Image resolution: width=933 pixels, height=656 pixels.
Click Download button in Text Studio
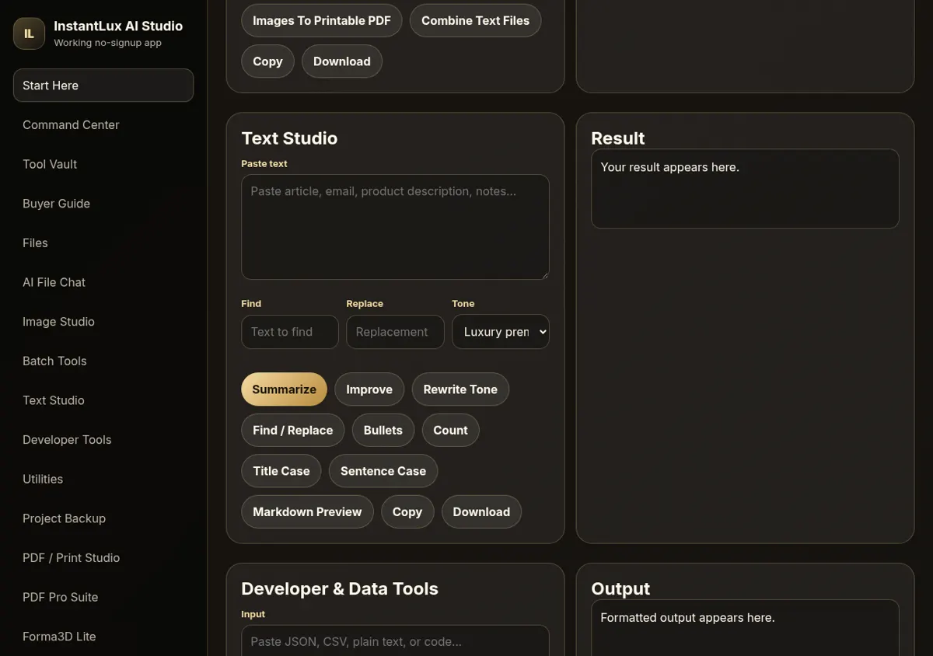481,512
